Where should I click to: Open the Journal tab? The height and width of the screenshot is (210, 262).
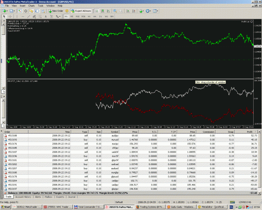click(72, 197)
